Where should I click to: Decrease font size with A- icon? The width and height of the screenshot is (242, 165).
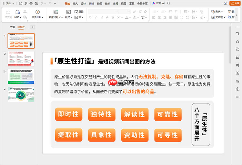click(140, 12)
